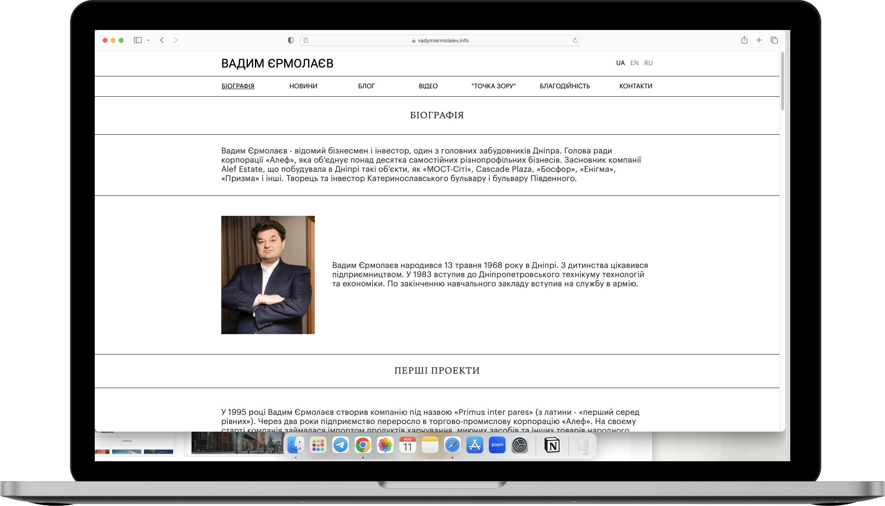Viewport: 885px width, 506px height.
Task: Navigate to the КОНТАКТИ page
Action: tap(636, 86)
